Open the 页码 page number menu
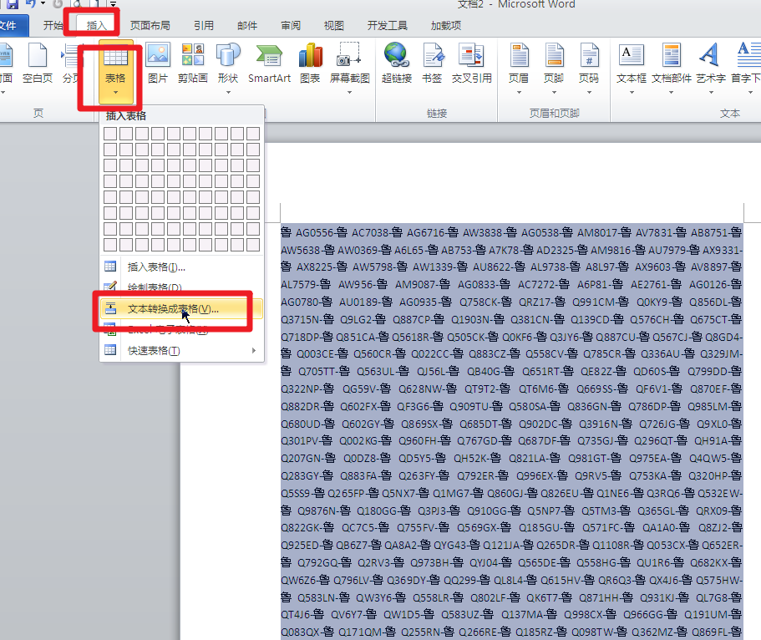This screenshot has width=761, height=640. (589, 68)
